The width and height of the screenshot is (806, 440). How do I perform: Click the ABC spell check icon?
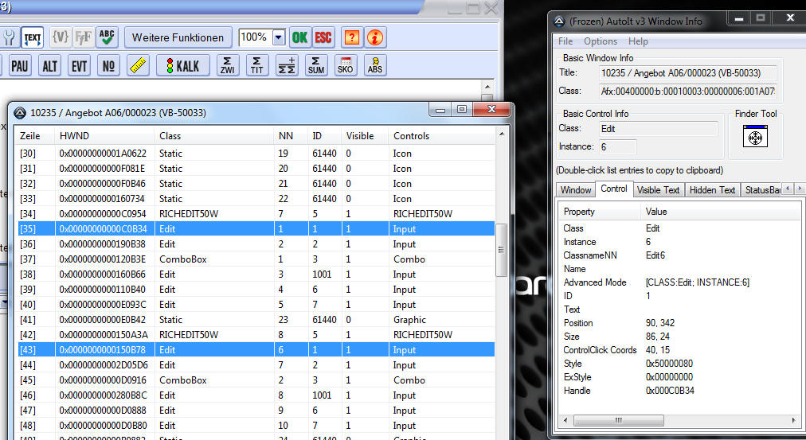click(x=107, y=37)
